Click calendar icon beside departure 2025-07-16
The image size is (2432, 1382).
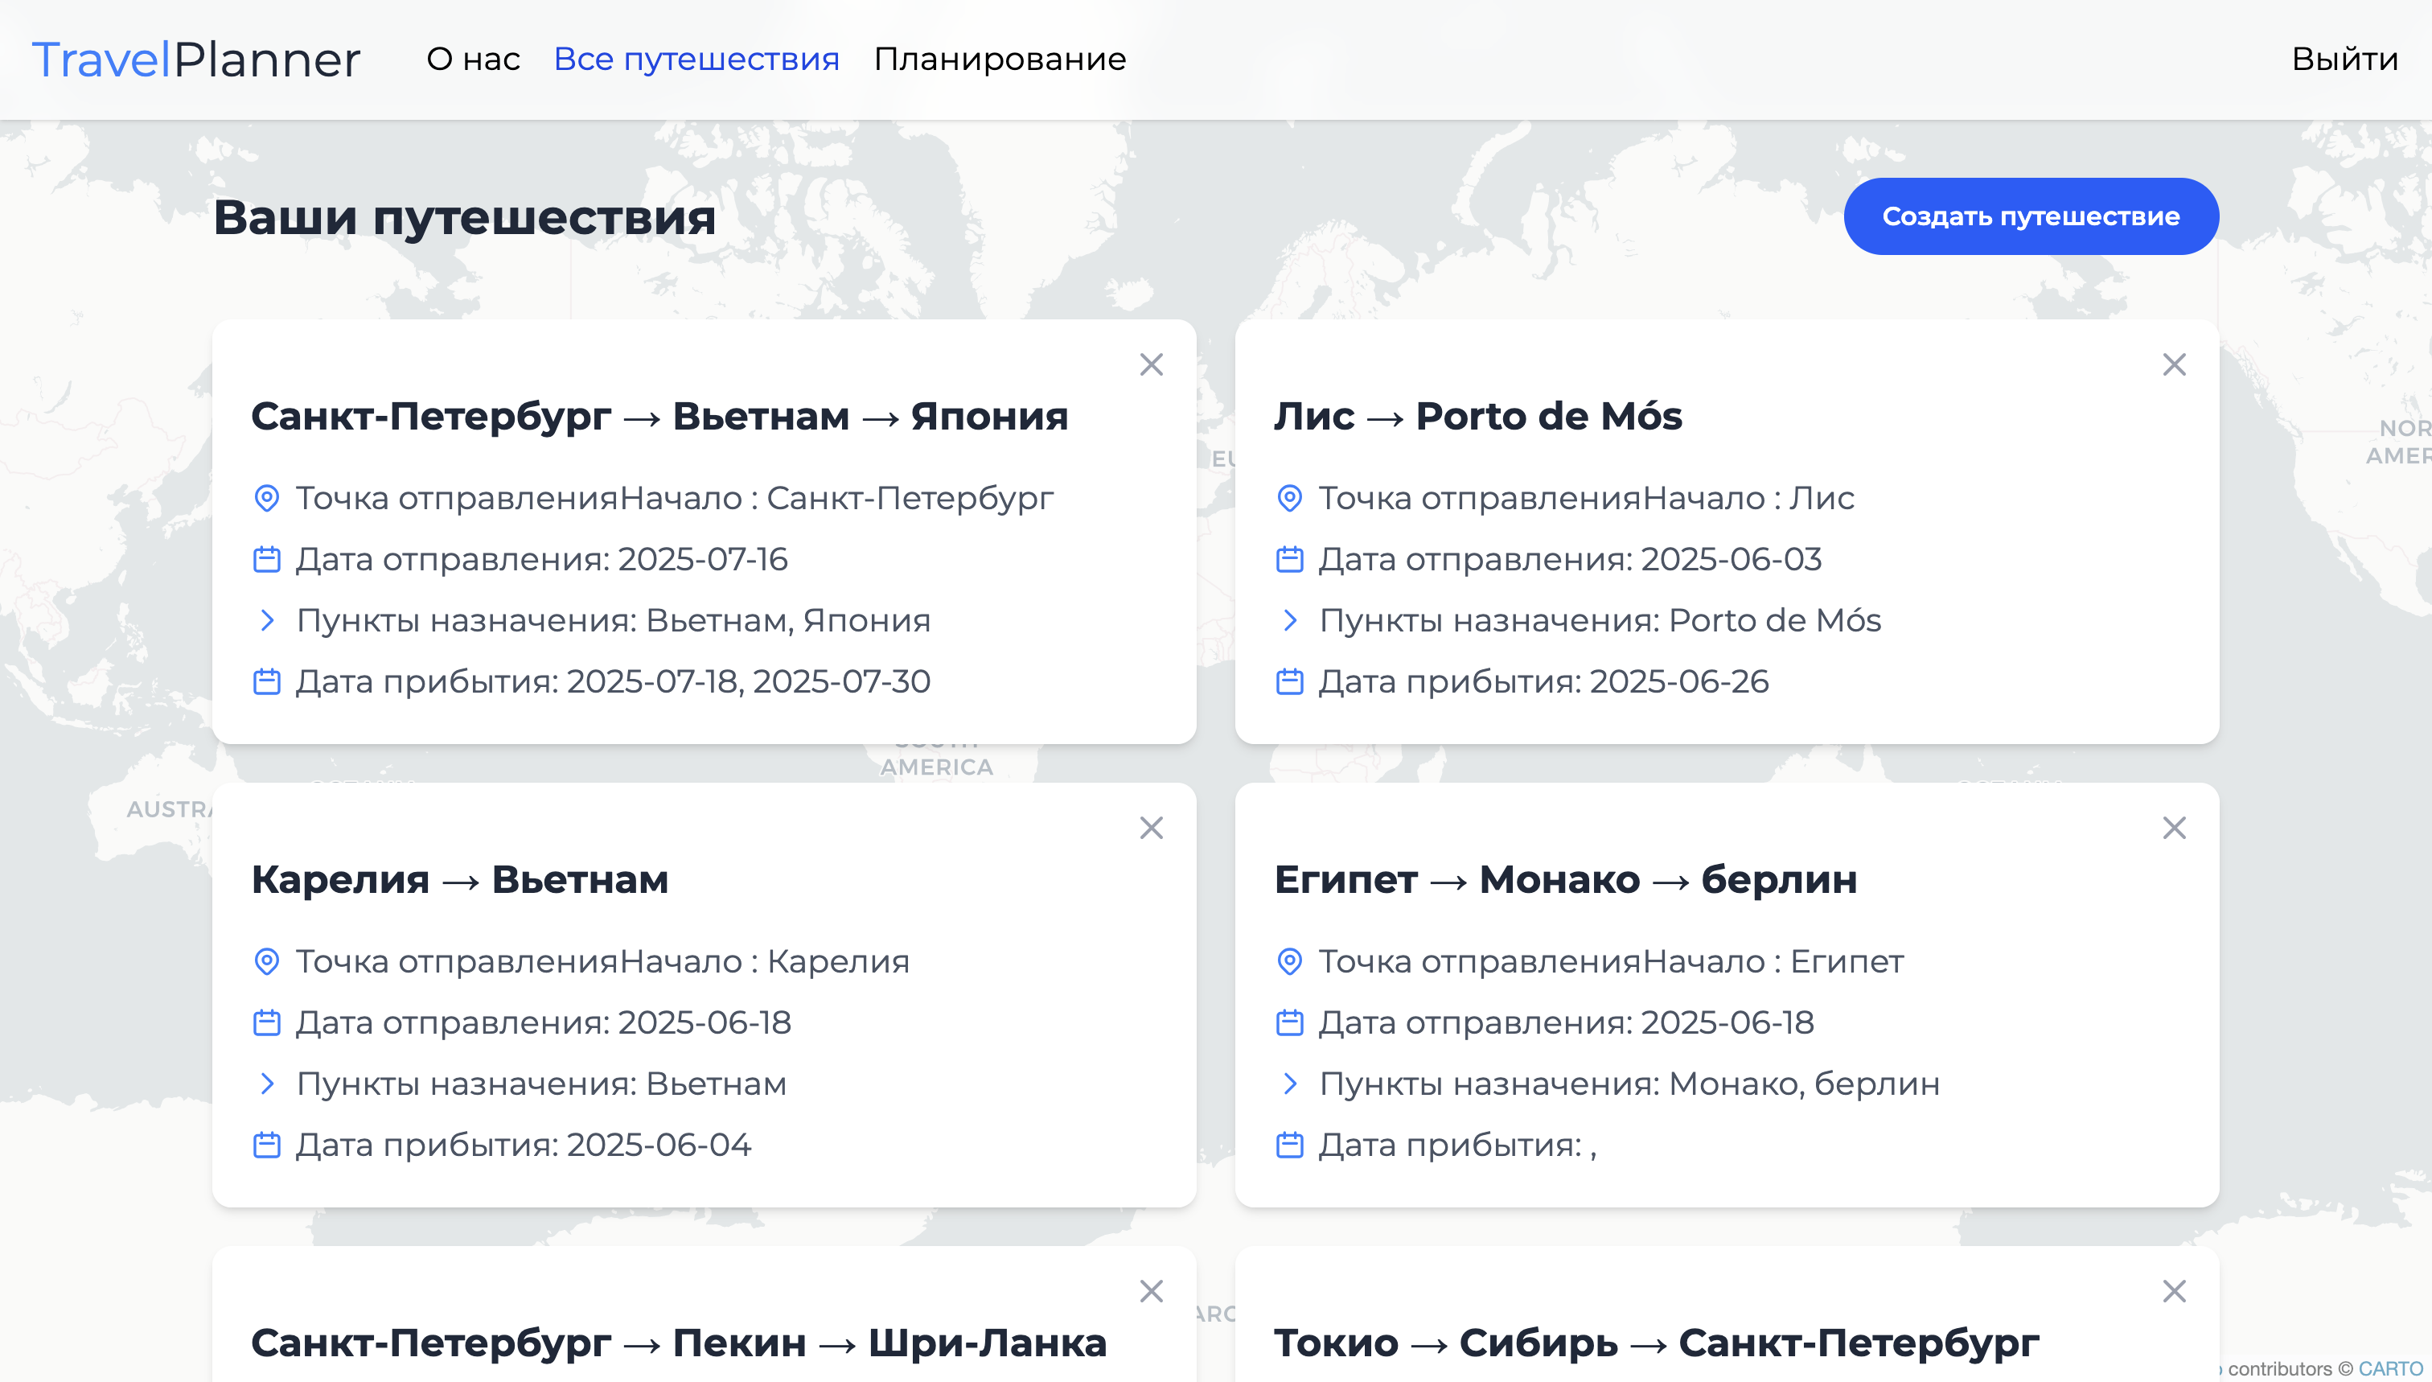pyautogui.click(x=267, y=559)
